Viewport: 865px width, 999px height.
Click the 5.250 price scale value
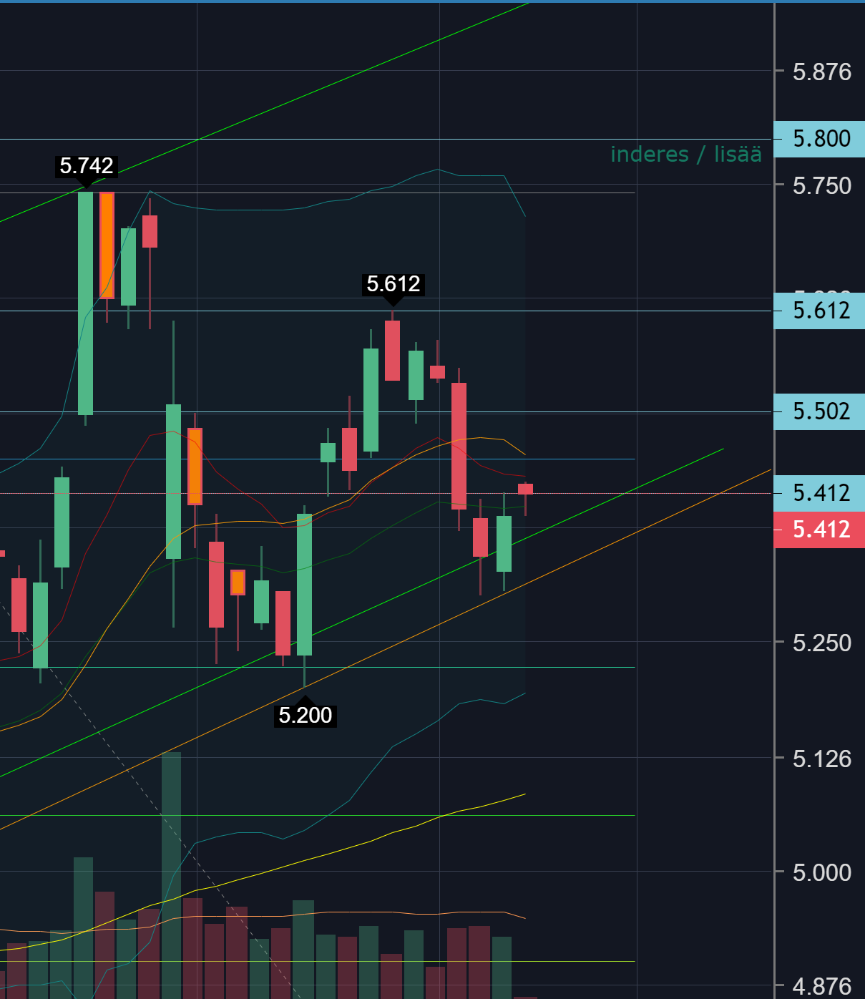click(x=821, y=643)
